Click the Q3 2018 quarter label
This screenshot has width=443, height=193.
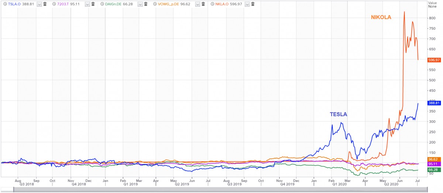27,184
